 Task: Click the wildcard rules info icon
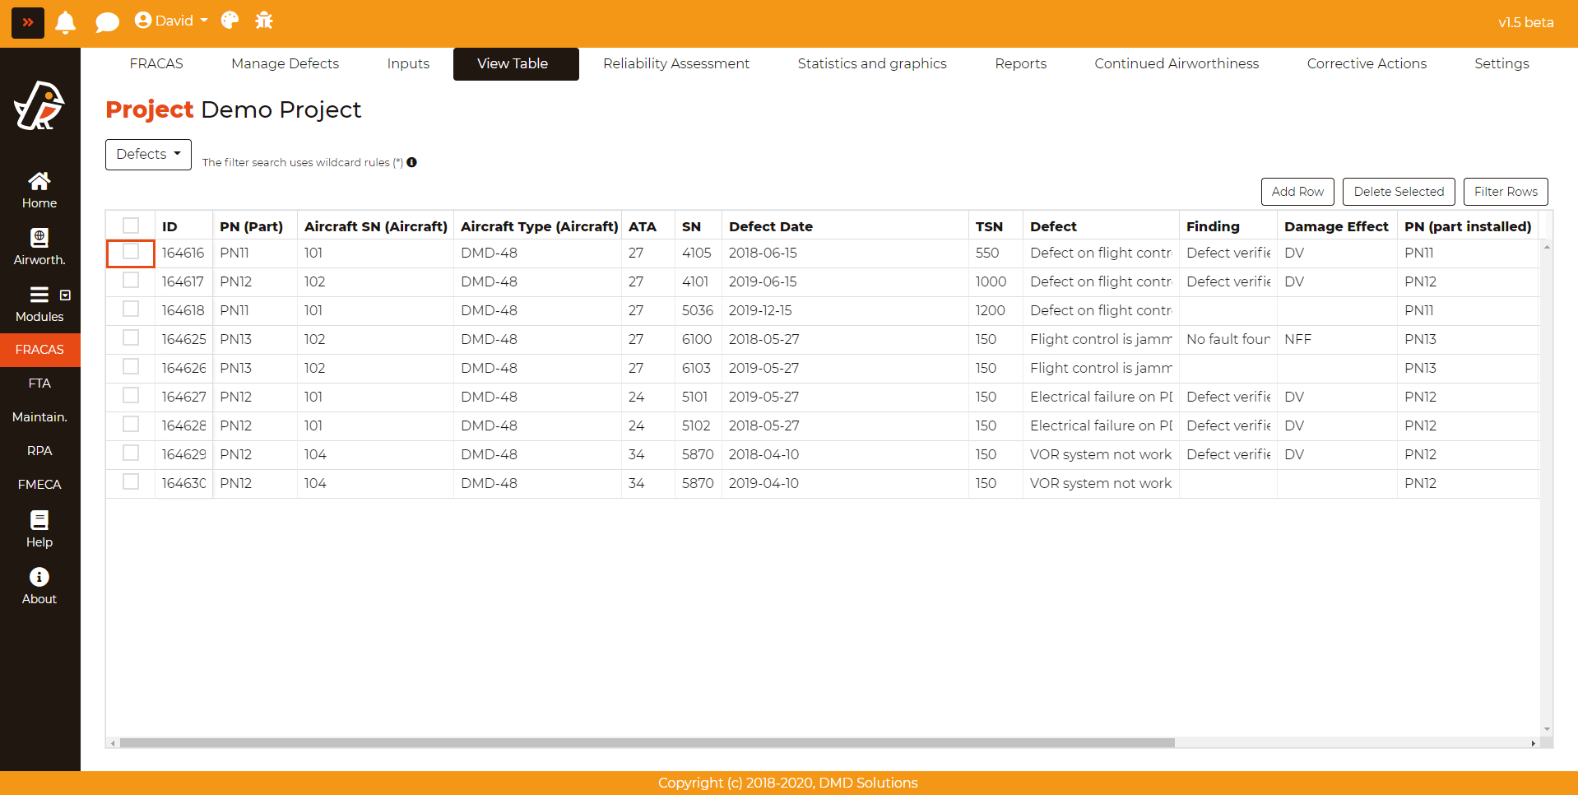pos(412,162)
